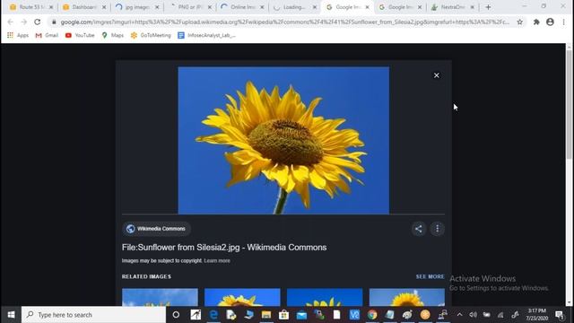Show hidden system tray icons

pyautogui.click(x=460, y=315)
